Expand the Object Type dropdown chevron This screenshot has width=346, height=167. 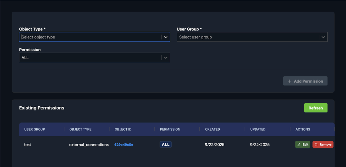(165, 37)
